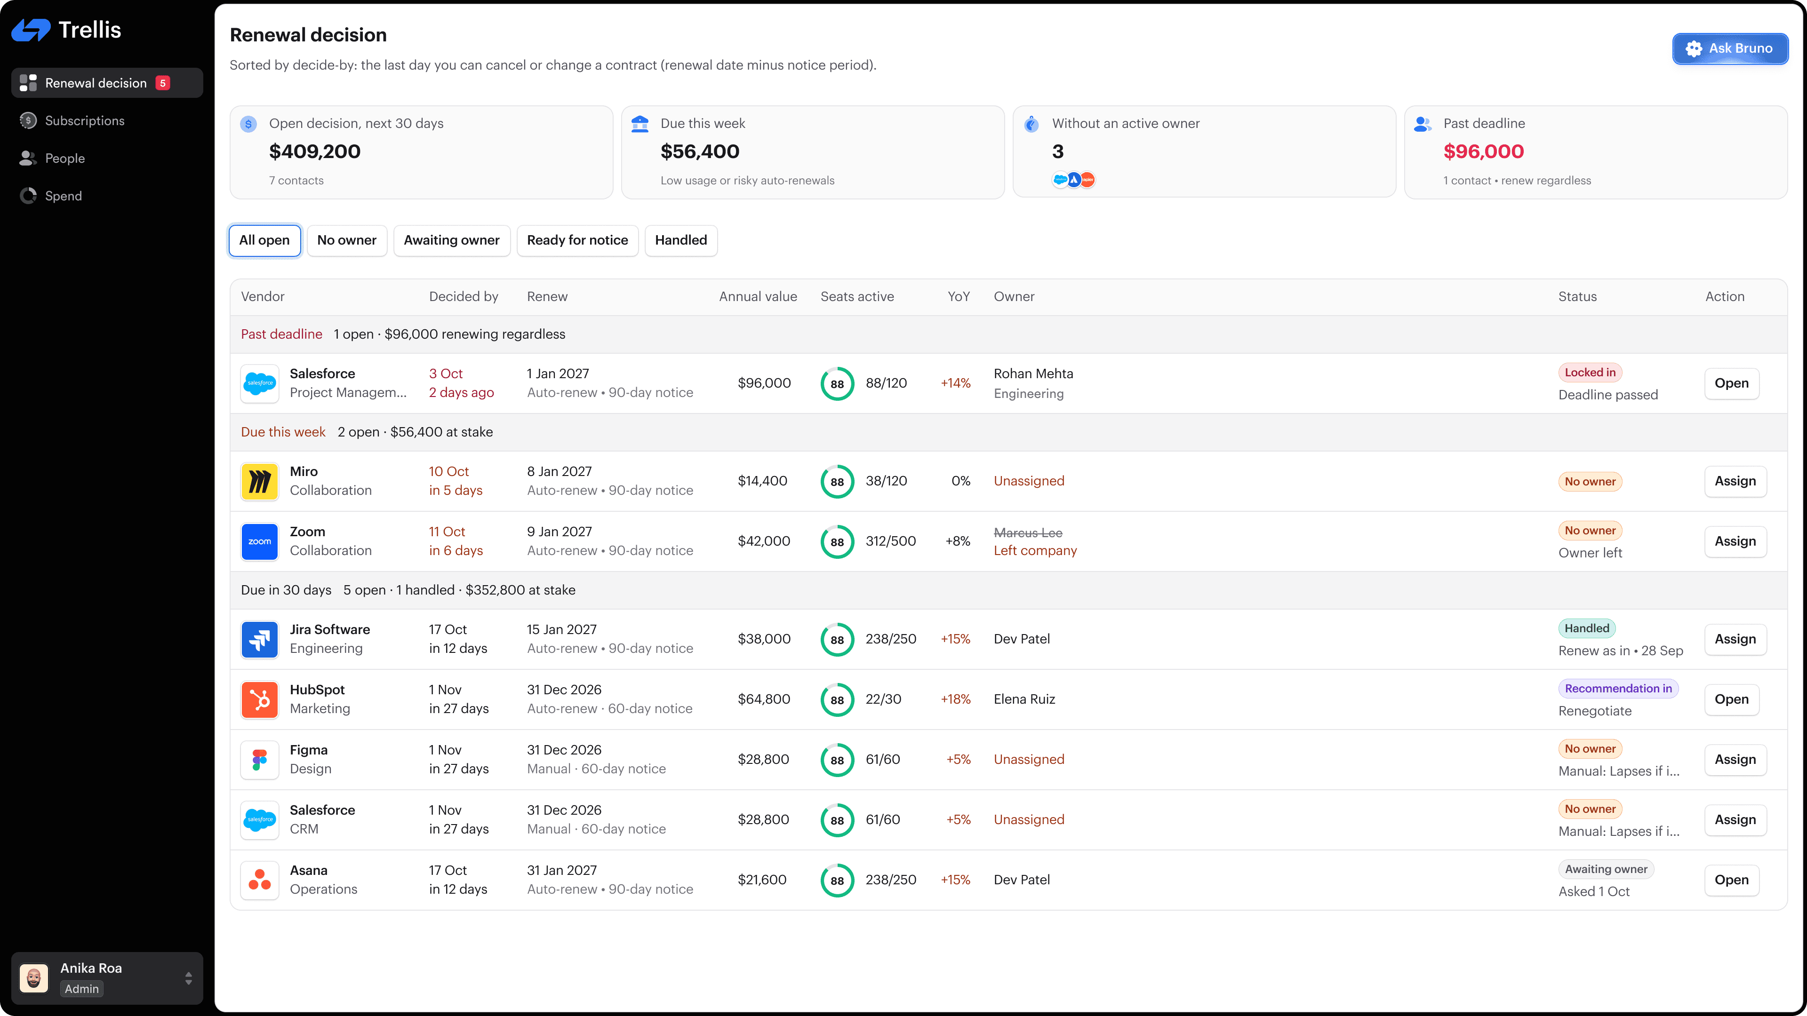1807x1016 pixels.
Task: Click the HubSpot seats active progress ring
Action: coord(837,700)
